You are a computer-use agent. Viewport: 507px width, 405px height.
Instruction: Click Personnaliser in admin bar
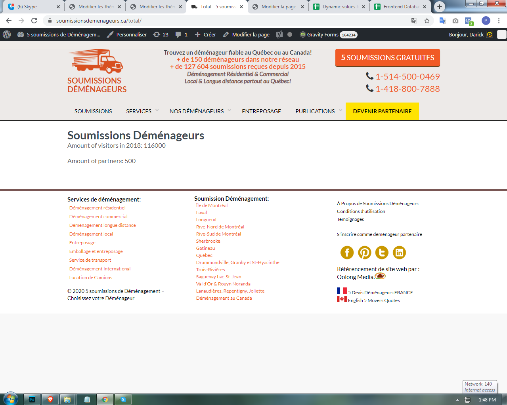127,34
